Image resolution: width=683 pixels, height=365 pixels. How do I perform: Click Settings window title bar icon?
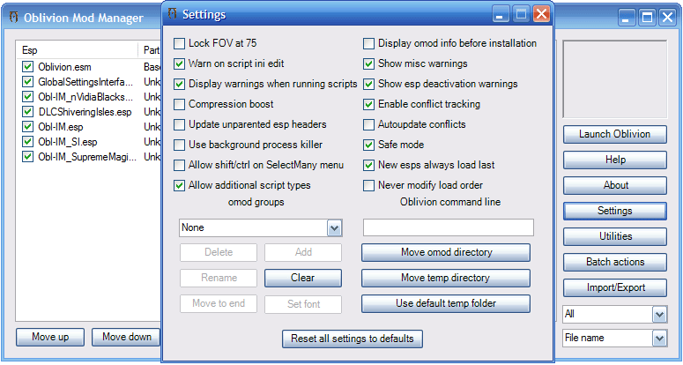click(x=173, y=13)
